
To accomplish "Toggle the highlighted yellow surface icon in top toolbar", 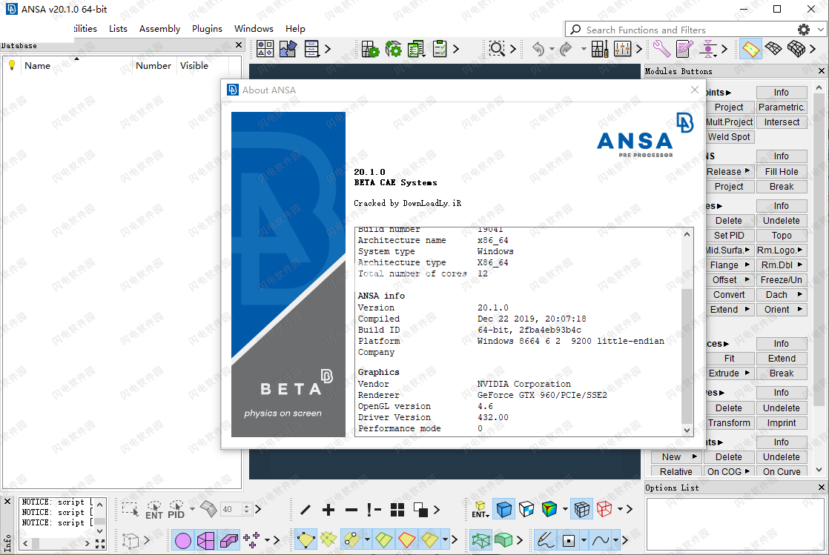I will pyautogui.click(x=750, y=49).
